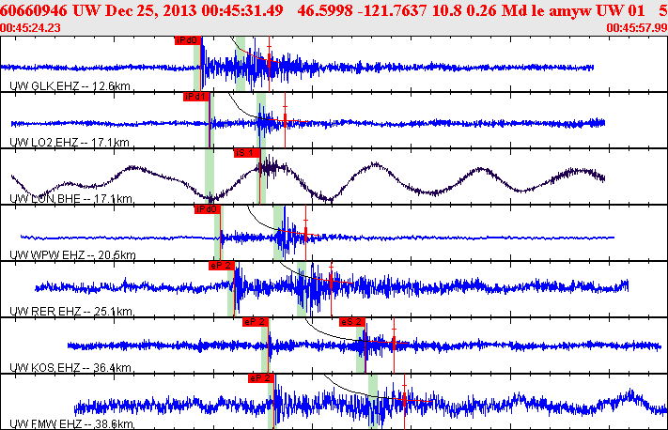Image resolution: width=668 pixels, height=430 pixels.
Task: Click the green S-window band on FMW trace
Action: (373, 402)
